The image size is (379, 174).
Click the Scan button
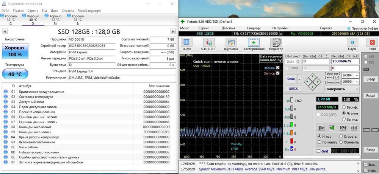coord(291,79)
